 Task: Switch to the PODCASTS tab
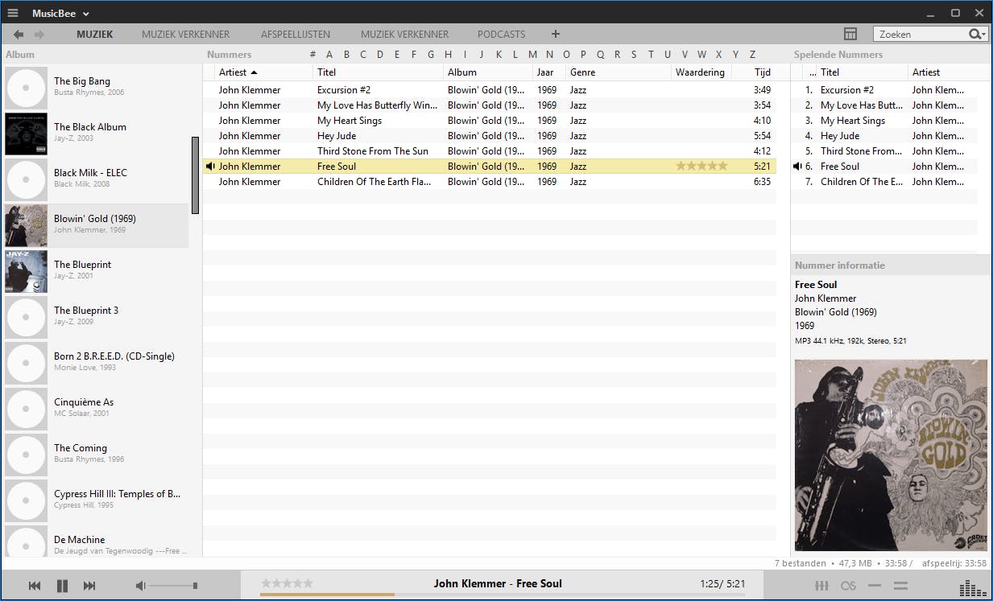tap(501, 34)
